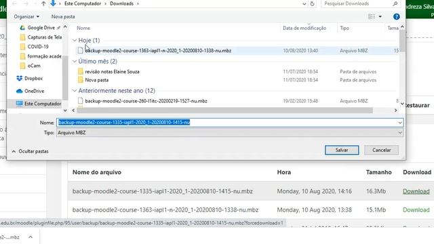The image size is (434, 244).
Task: Collapse the Último mês (2) group
Action: pos(75,61)
